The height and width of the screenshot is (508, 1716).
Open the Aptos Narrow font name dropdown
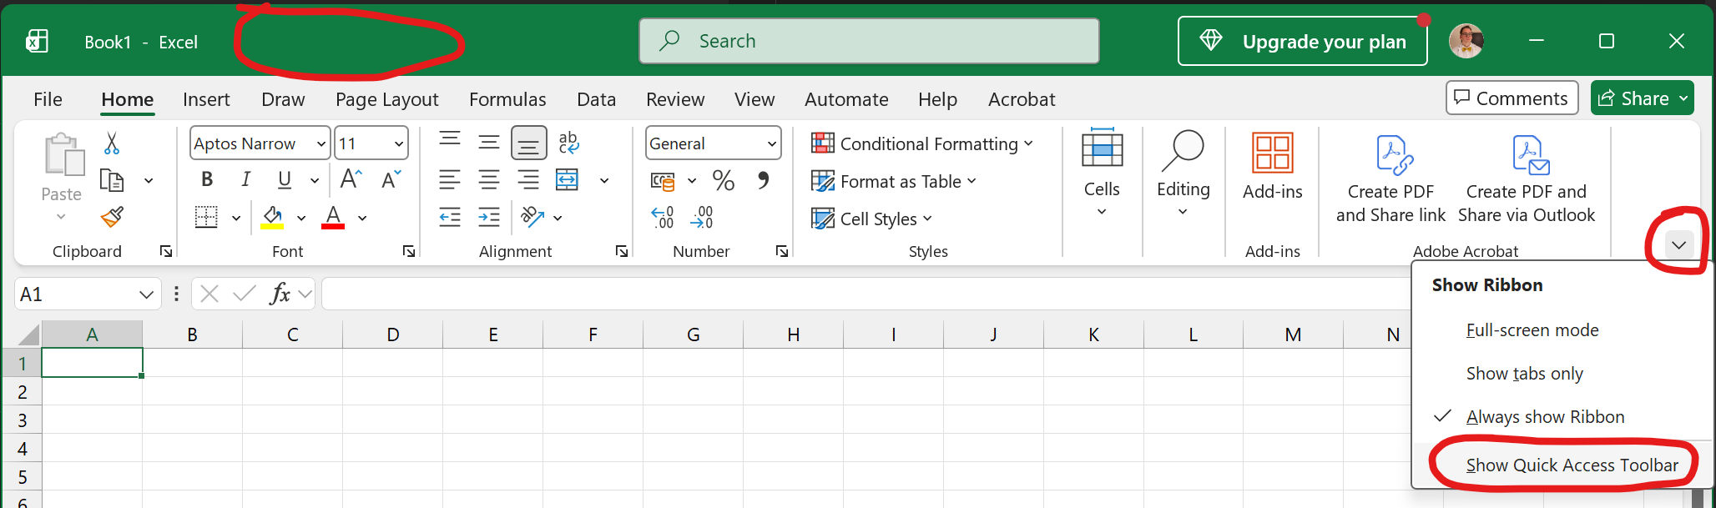pos(320,144)
